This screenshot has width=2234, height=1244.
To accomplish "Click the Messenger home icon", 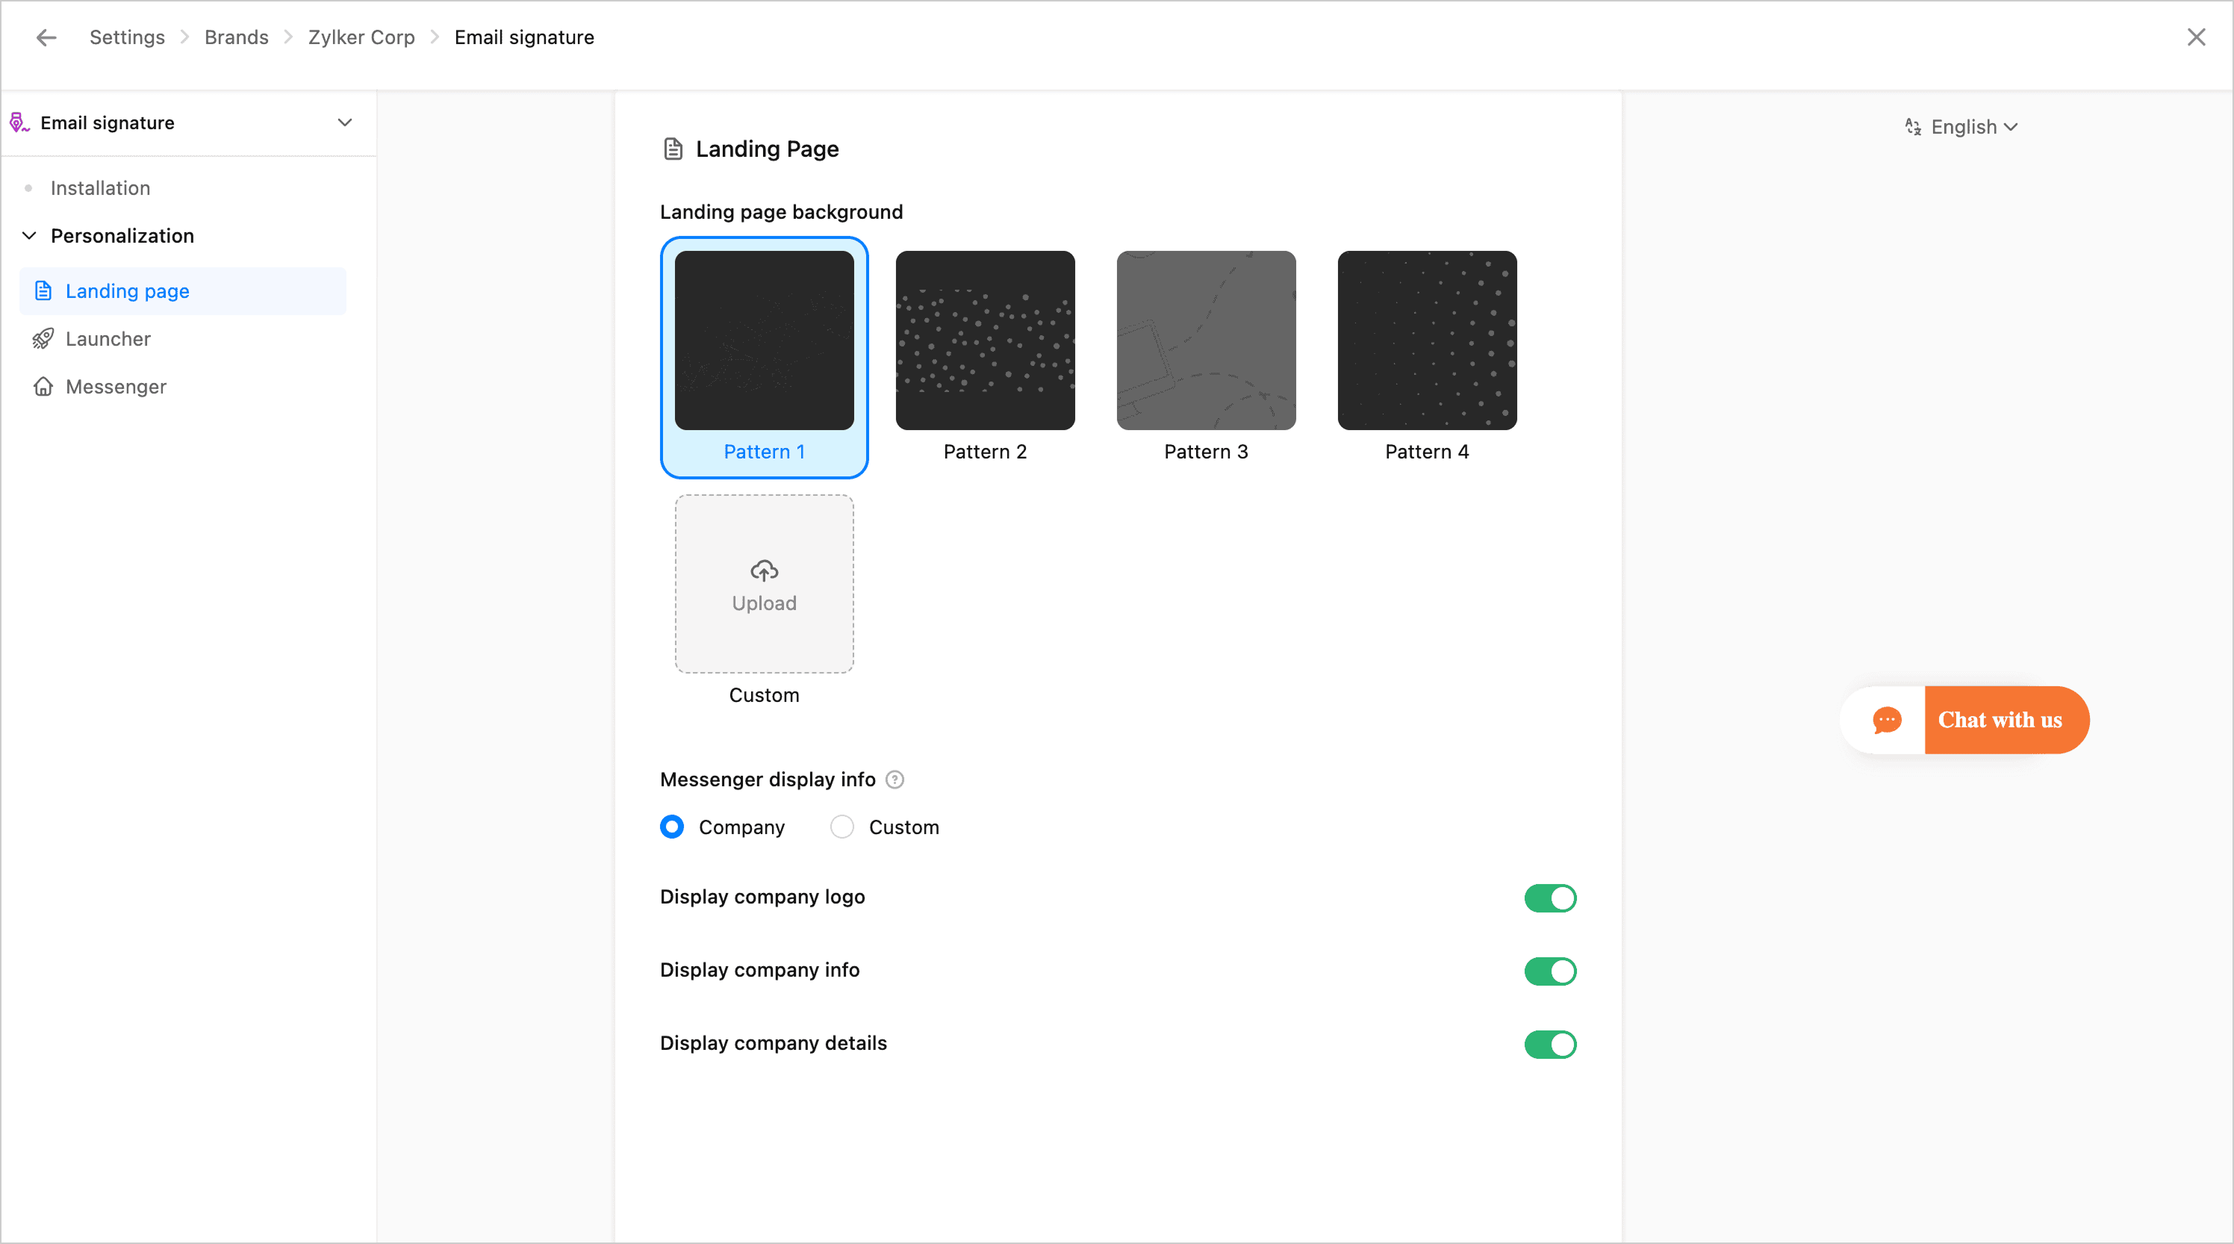I will click(43, 387).
